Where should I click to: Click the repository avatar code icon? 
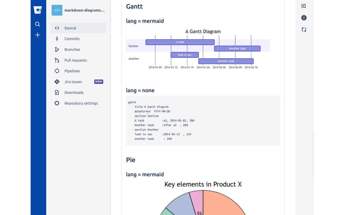(57, 10)
